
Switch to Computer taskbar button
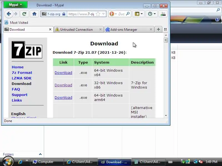point(47,162)
